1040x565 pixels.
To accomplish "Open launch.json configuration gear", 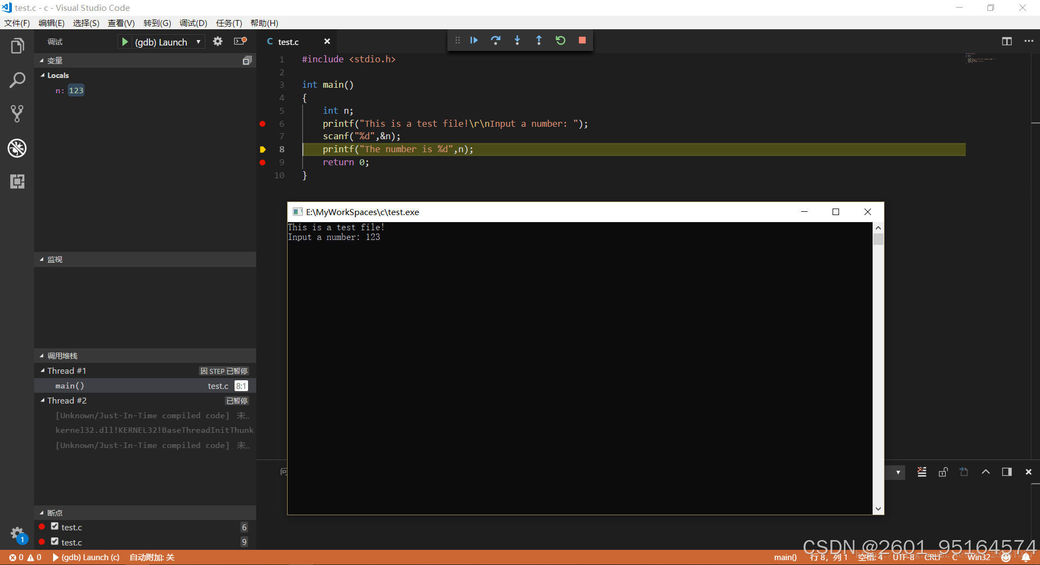I will tap(218, 42).
